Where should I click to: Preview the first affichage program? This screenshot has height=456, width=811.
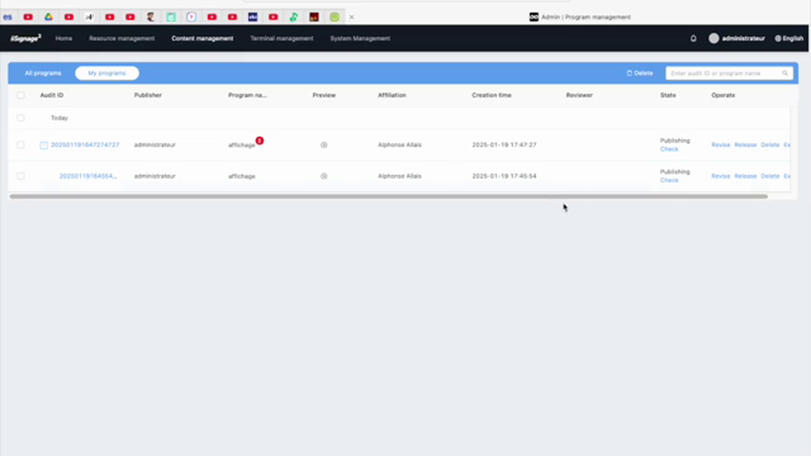[324, 145]
